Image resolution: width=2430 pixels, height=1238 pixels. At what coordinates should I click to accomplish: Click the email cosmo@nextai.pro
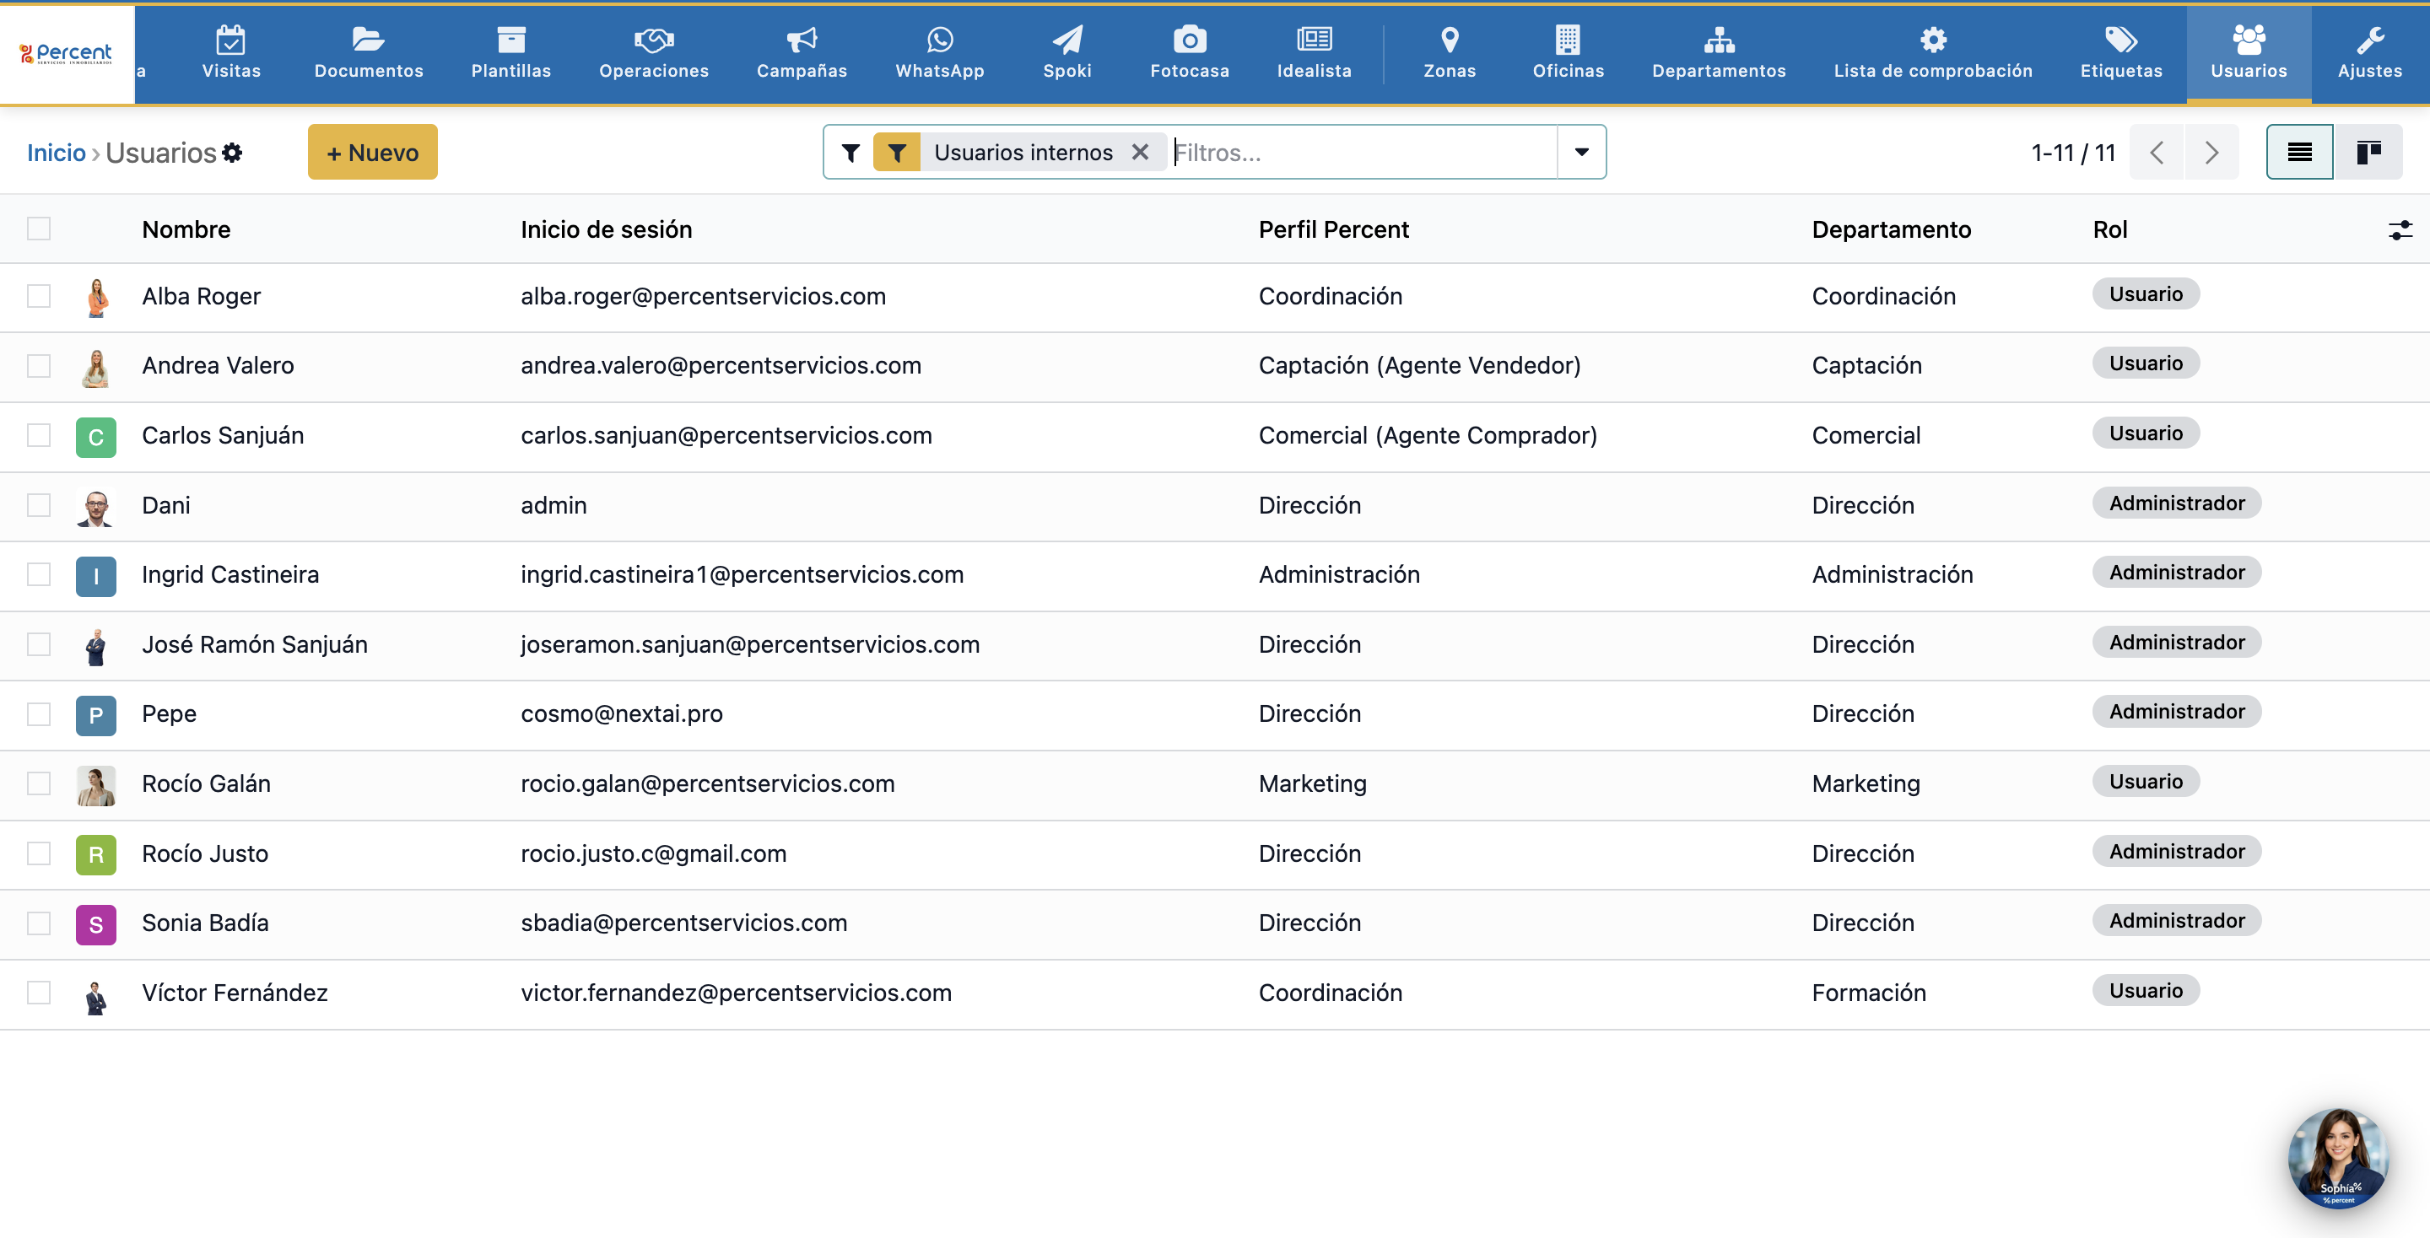click(622, 713)
